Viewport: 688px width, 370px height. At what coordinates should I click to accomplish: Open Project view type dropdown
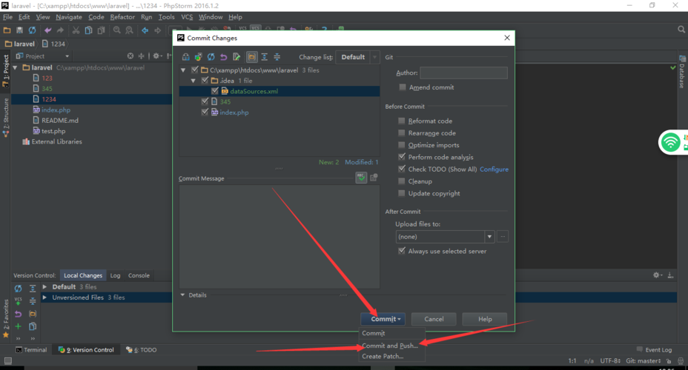click(x=42, y=56)
